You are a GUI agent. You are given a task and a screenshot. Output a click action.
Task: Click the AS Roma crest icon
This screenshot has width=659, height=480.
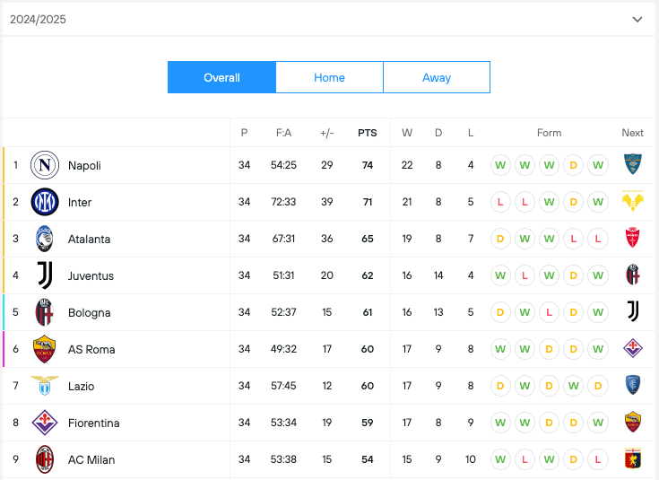[45, 349]
